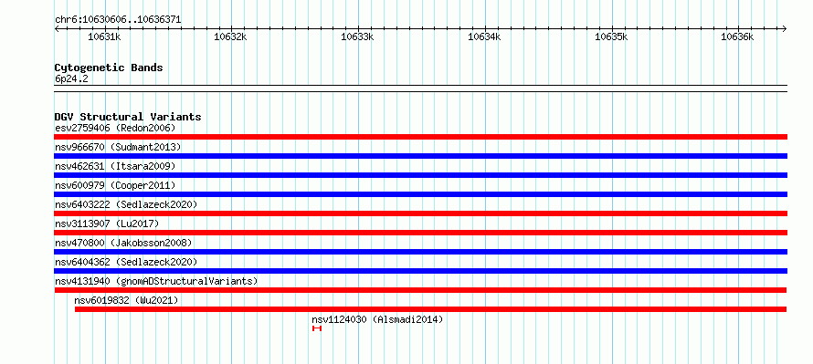
Task: Click the Cytogenetic Bands track title
Action: pos(109,68)
